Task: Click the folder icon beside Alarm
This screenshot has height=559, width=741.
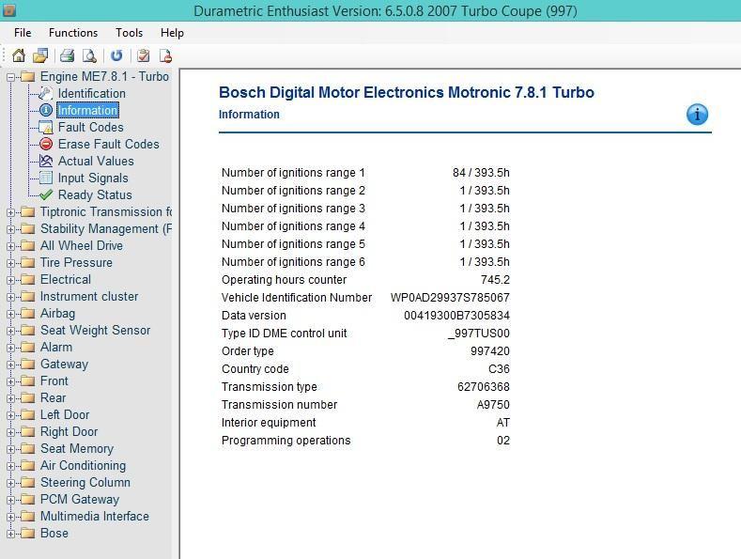Action: 28,347
